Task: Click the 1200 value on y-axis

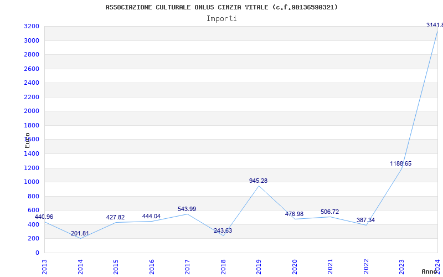Action: pos(32,168)
